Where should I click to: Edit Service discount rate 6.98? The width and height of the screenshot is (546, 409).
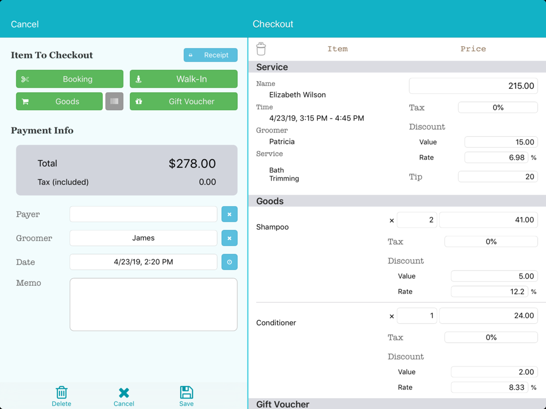496,158
